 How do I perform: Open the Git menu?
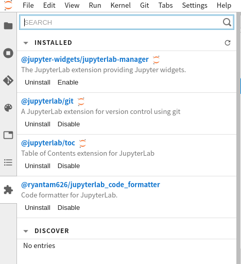click(144, 5)
